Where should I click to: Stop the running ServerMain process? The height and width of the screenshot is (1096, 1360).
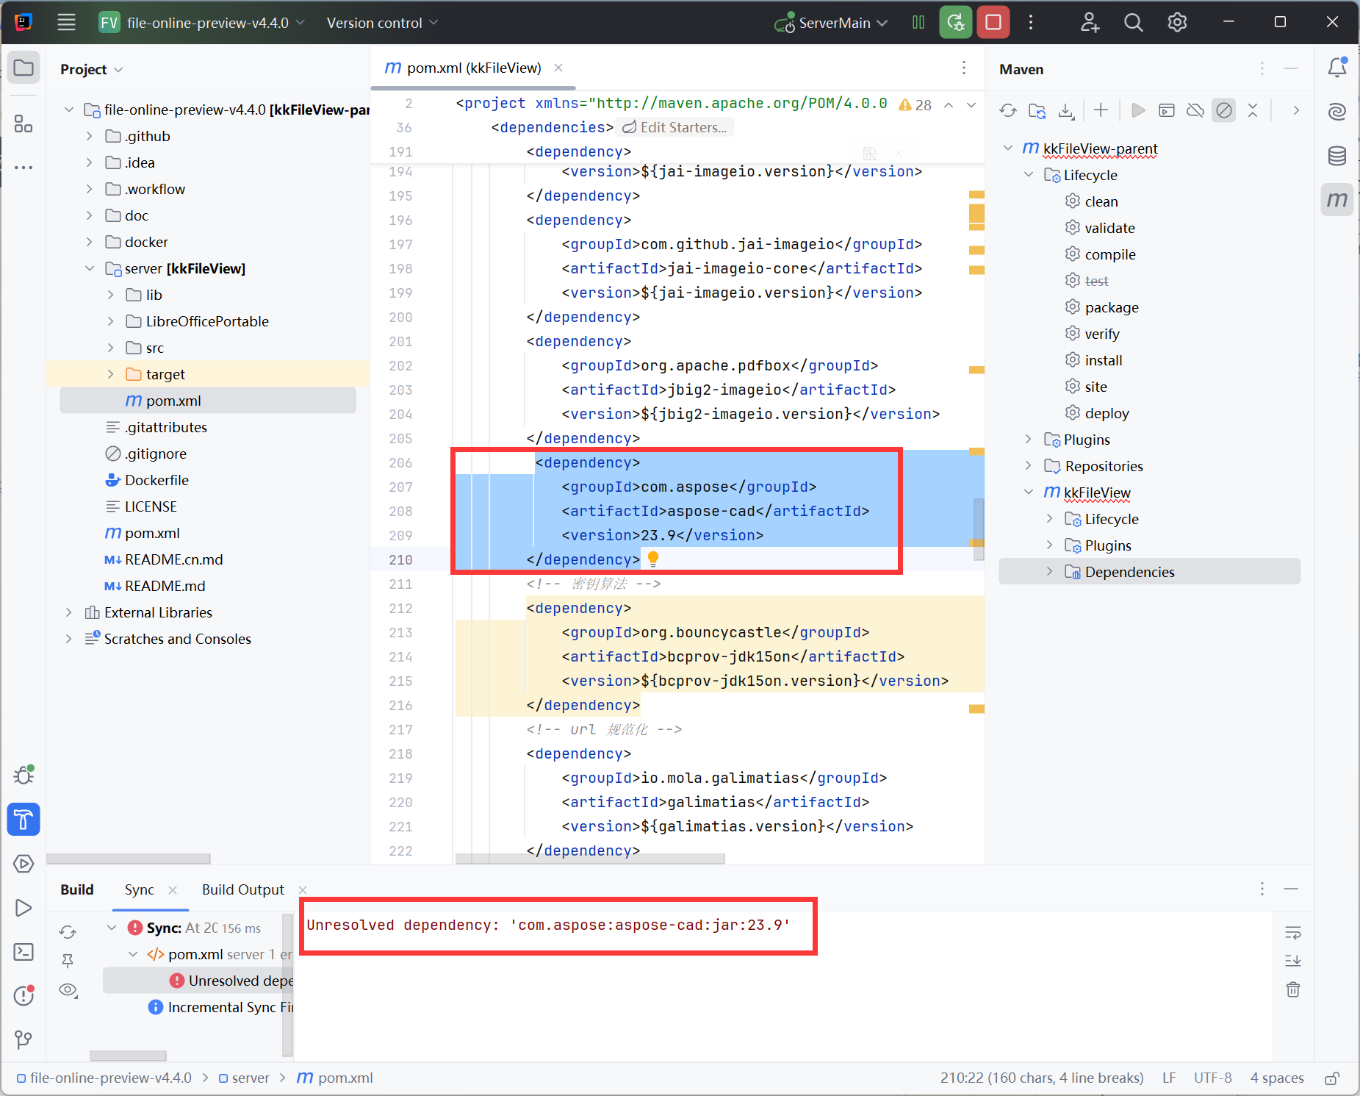coord(993,23)
